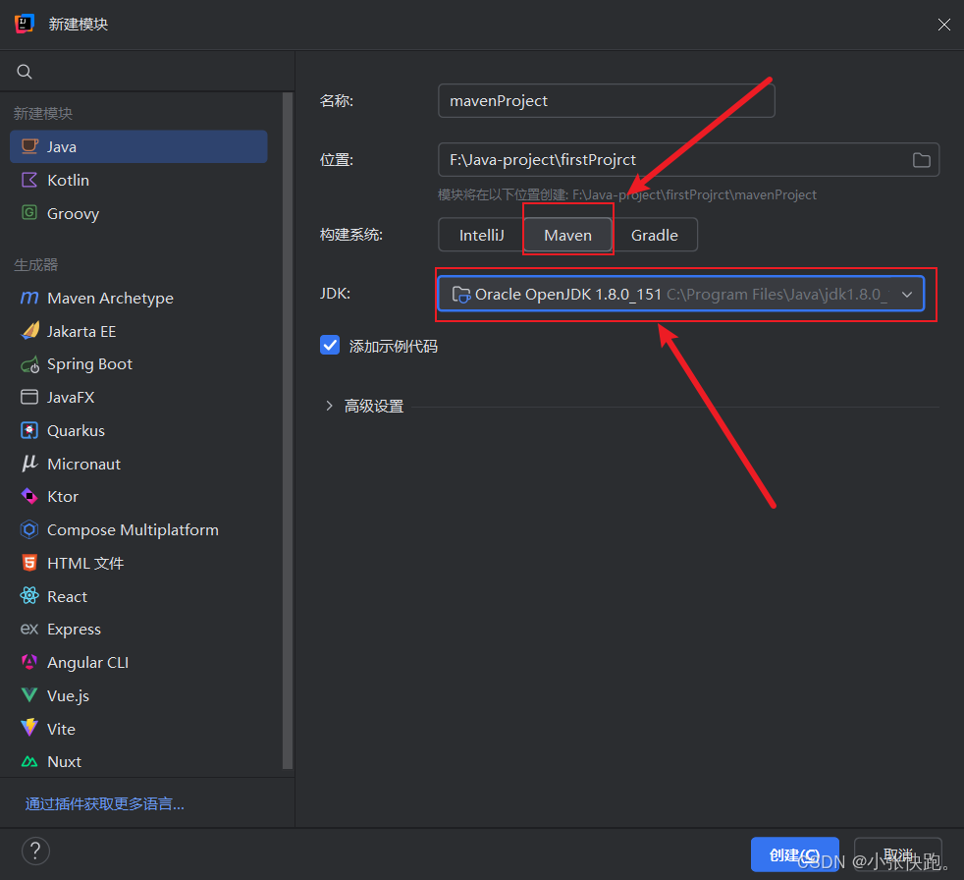This screenshot has height=880, width=964.
Task: Click the Jakarta EE icon
Action: (x=29, y=331)
